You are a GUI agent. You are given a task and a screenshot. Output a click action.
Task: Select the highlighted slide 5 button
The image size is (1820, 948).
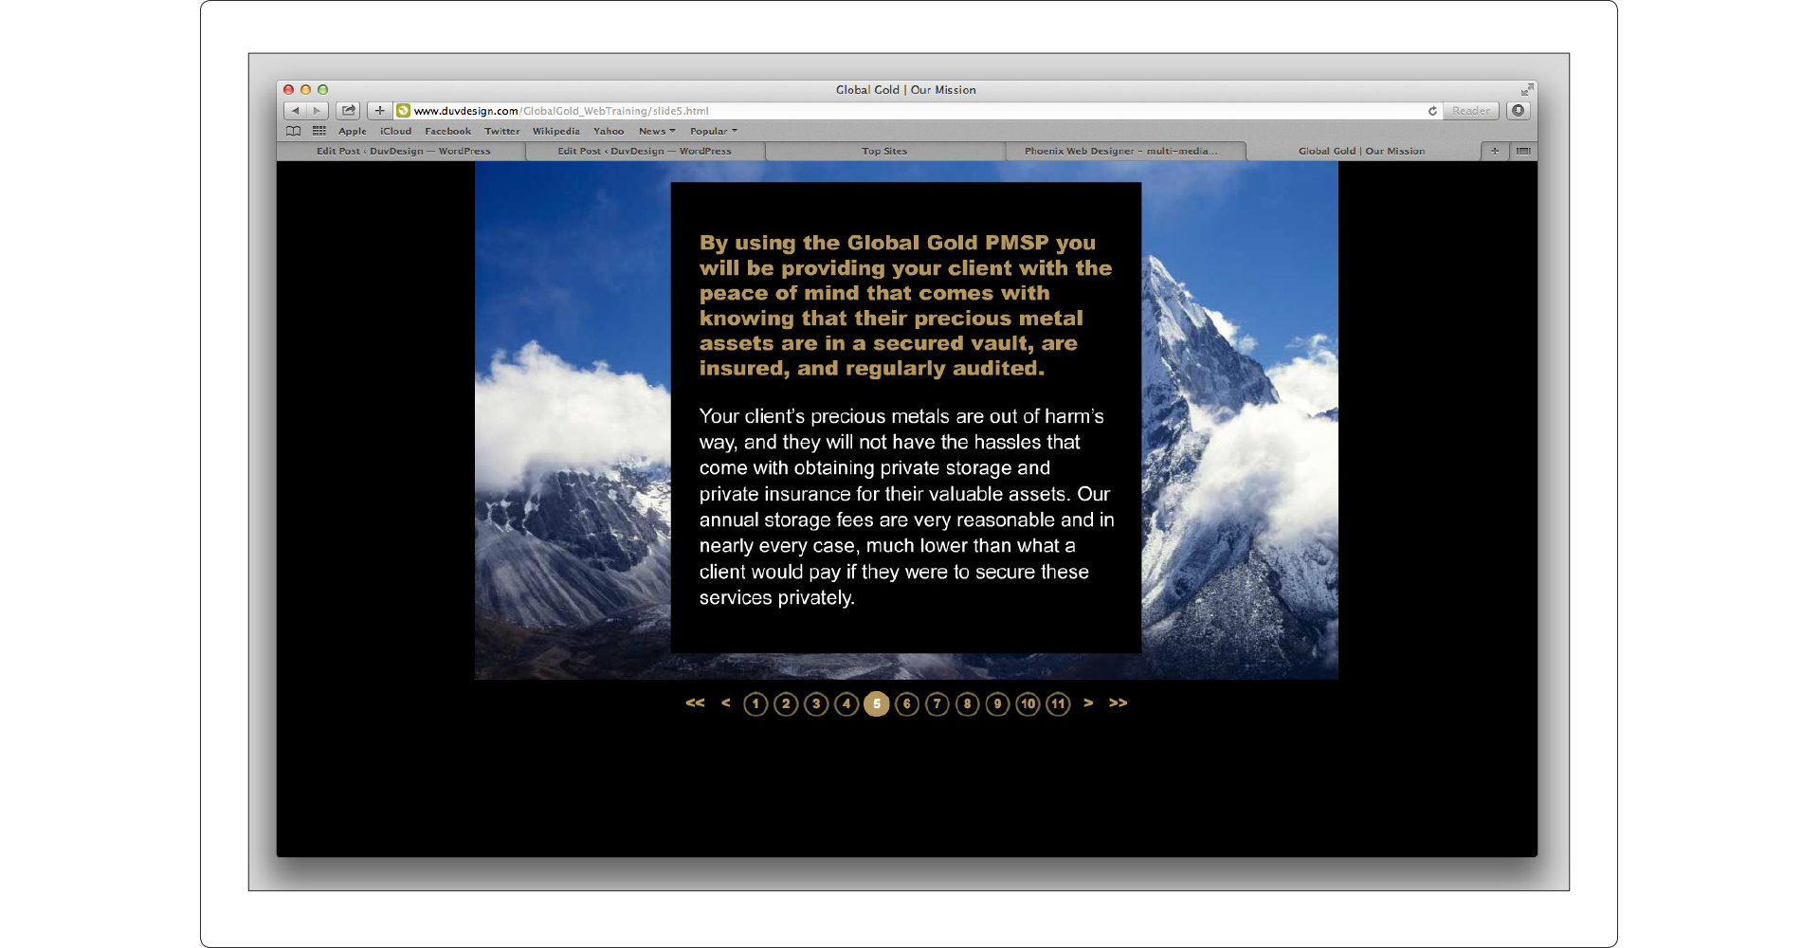[x=877, y=703]
